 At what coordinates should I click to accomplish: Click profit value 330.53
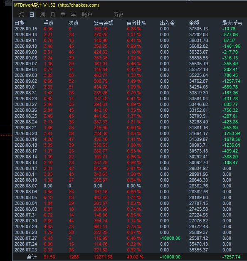101,145
